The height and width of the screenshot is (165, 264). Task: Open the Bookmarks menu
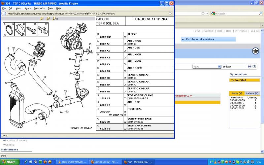coord(39,8)
